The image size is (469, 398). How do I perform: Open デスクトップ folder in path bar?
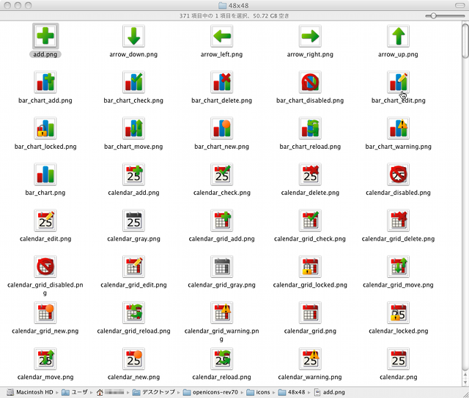(154, 392)
